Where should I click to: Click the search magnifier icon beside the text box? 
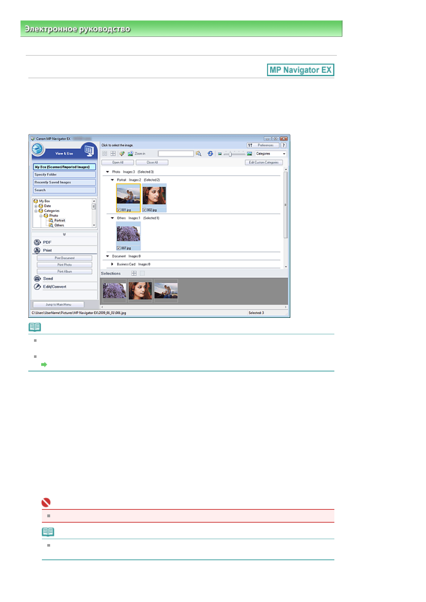point(199,154)
